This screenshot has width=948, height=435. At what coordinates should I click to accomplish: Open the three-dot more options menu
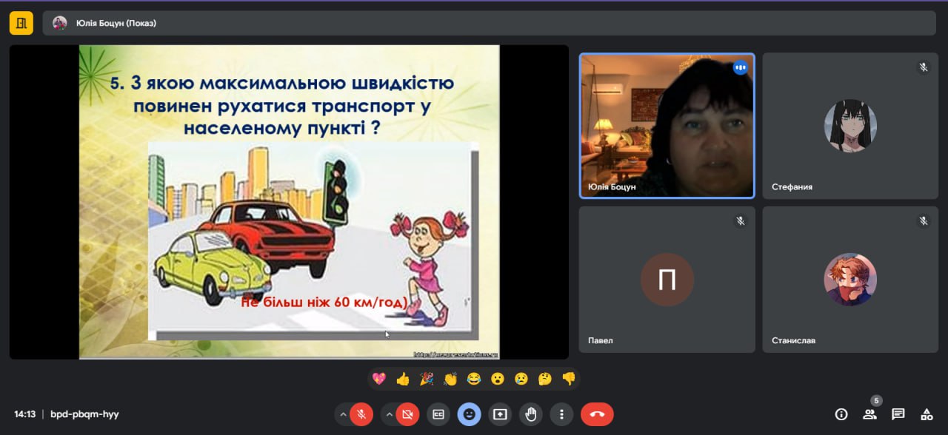[x=562, y=414]
